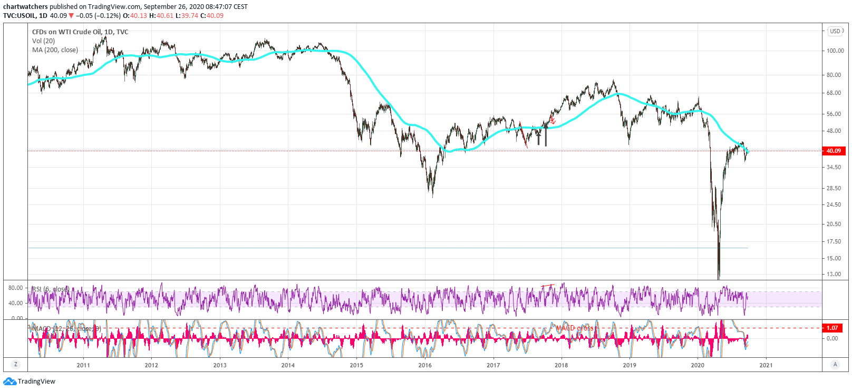Viewport: 852px width, 391px height.
Task: Select the MACD (12, 26, close, 9) legend
Action: click(66, 329)
